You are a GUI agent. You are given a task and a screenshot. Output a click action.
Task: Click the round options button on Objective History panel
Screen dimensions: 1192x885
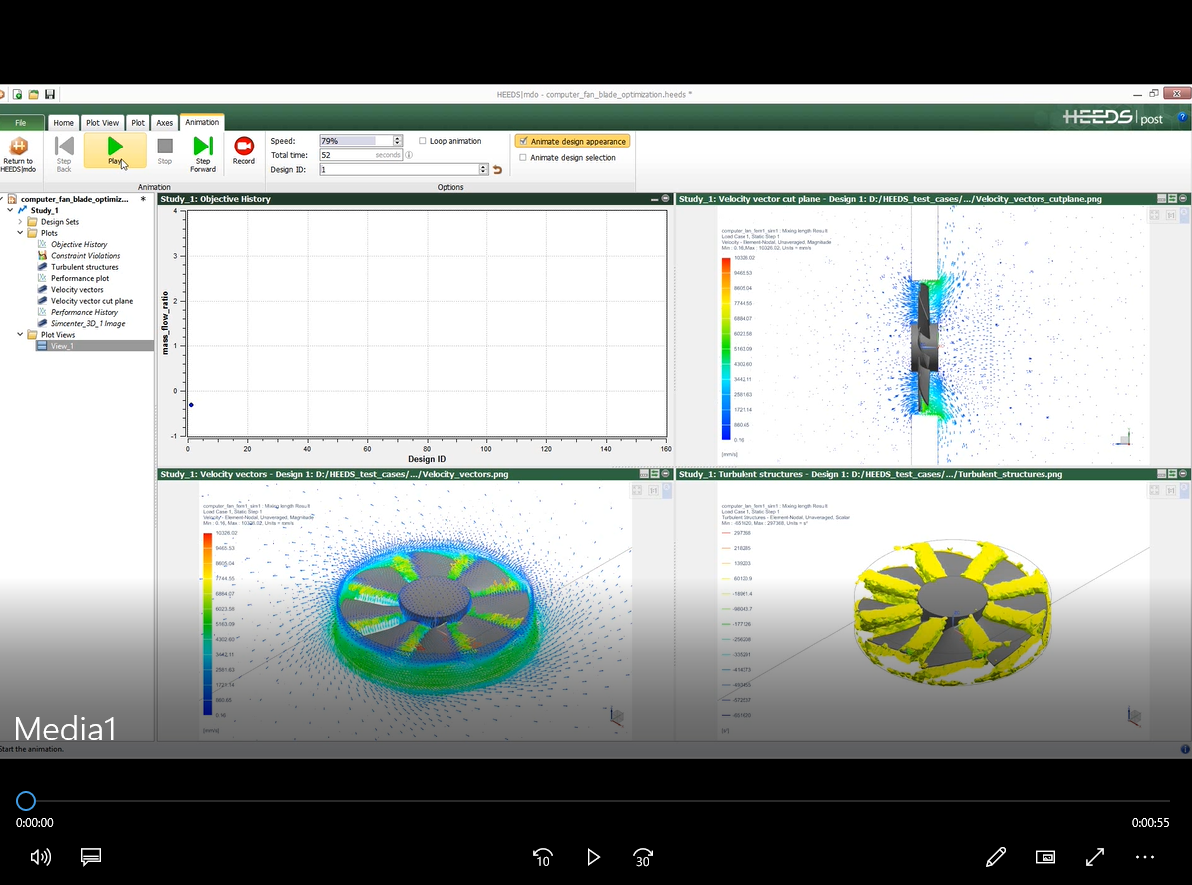pos(665,199)
